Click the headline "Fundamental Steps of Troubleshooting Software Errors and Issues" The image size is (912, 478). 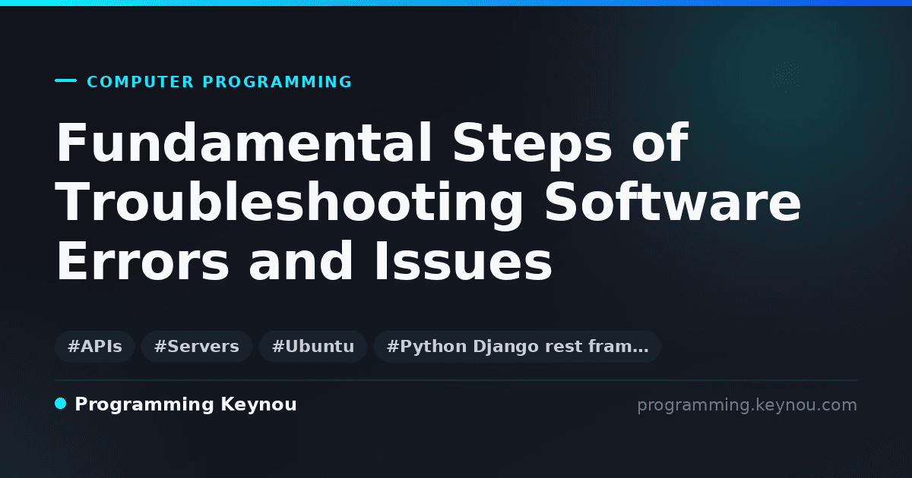429,203
